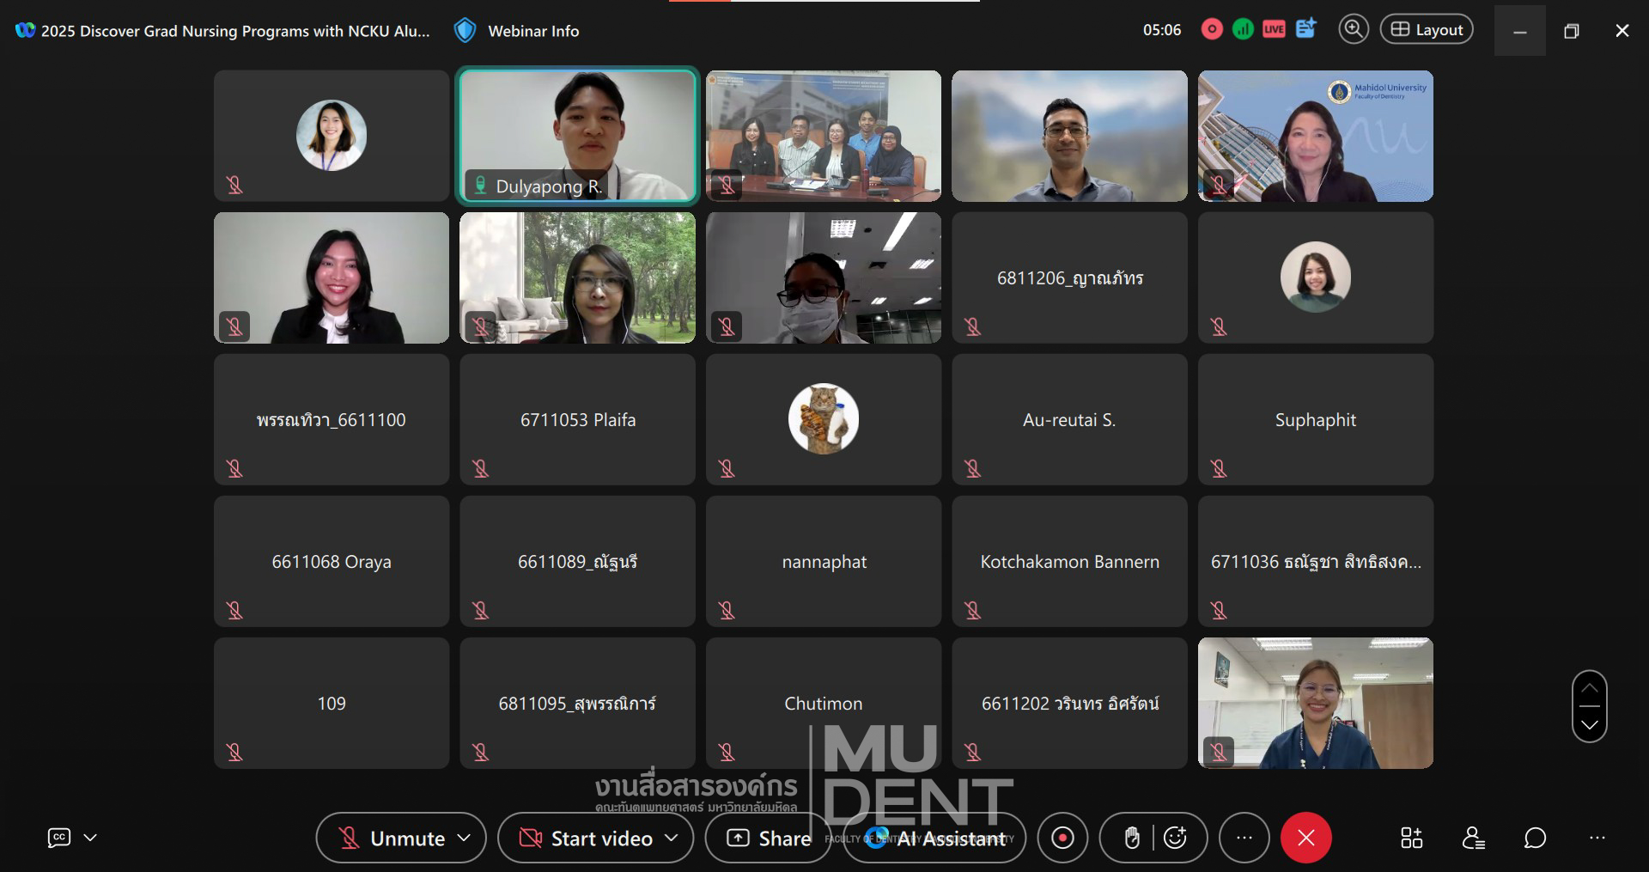Screen dimensions: 1649x872
Task: Turn on camera with Start video
Action: [587, 838]
